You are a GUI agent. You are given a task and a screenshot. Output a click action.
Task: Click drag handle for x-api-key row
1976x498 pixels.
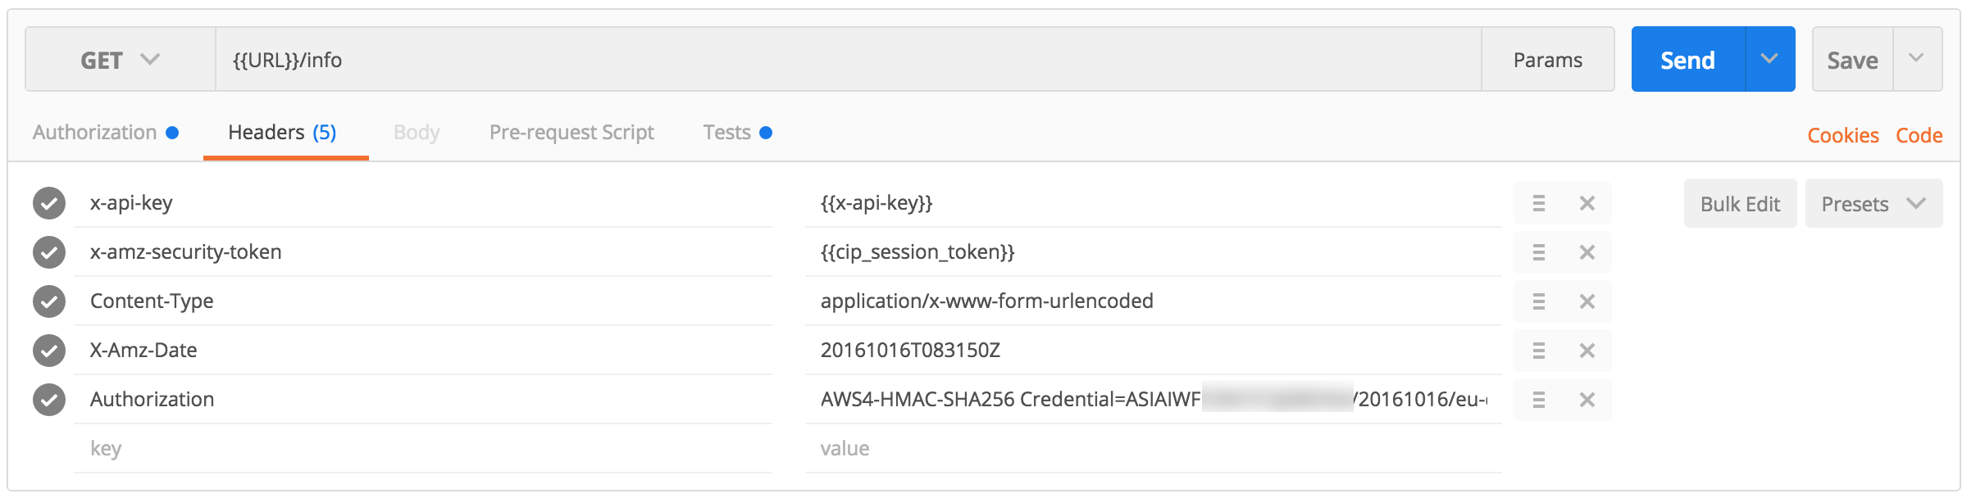tap(1539, 203)
